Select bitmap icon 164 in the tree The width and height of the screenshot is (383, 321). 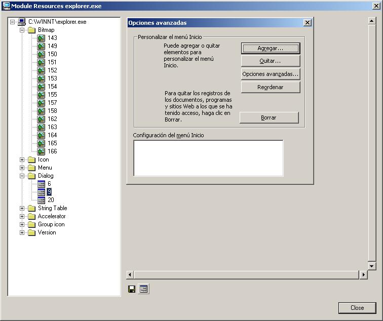coord(41,135)
